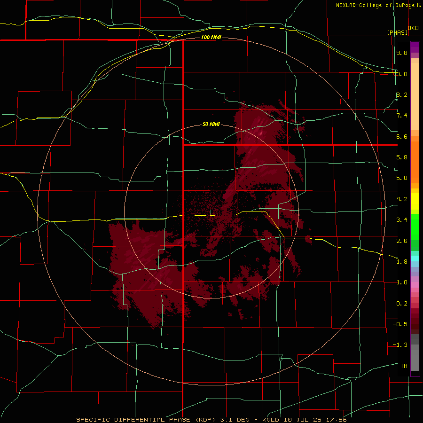423x423 pixels.
Task: Pick the orange color bar segment
Action: click(x=415, y=162)
